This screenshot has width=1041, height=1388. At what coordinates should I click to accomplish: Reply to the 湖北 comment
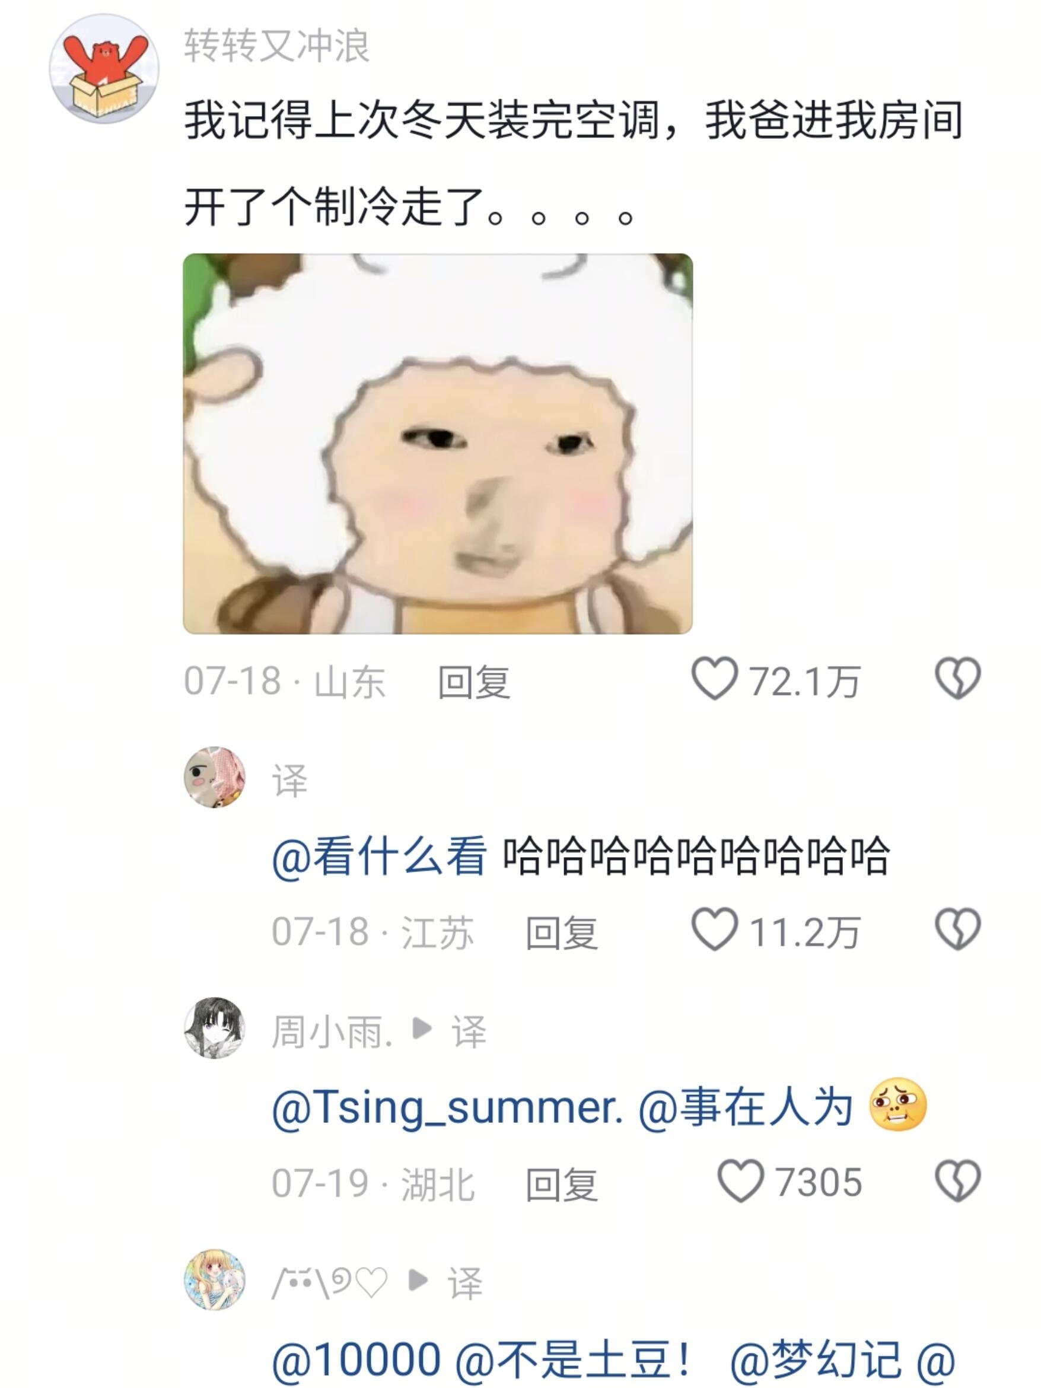pyautogui.click(x=562, y=1184)
